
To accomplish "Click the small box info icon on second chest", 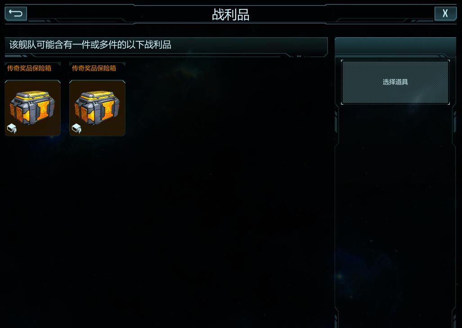I will pyautogui.click(x=76, y=128).
